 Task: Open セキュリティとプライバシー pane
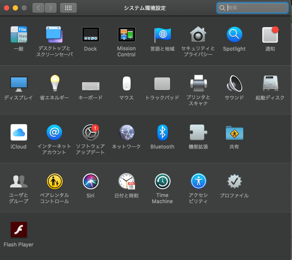[x=198, y=35]
